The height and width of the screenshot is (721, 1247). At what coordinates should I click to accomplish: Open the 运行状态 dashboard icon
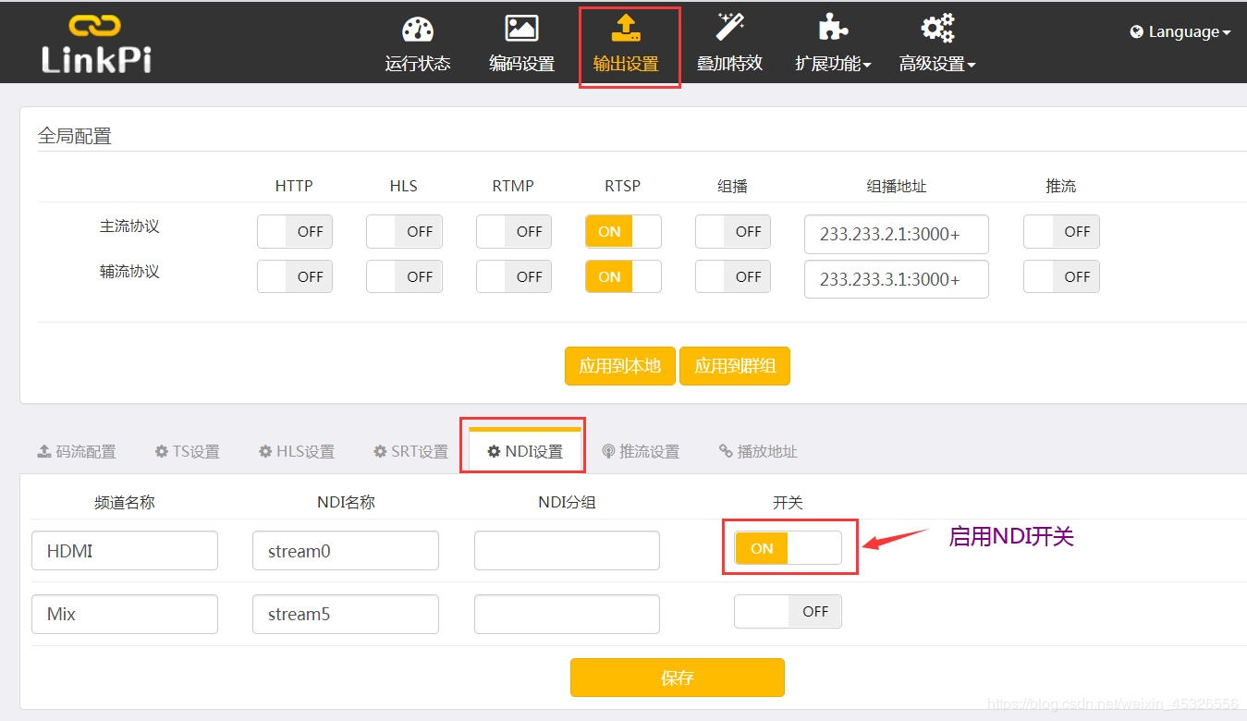point(418,29)
